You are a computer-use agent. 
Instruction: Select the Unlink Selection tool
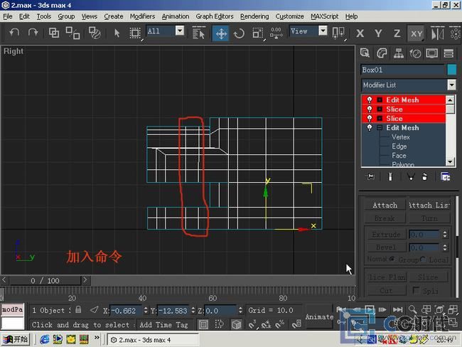coord(72,33)
